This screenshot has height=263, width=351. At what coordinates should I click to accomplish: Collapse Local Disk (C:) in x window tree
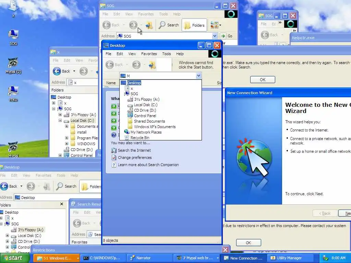pyautogui.click(x=60, y=120)
